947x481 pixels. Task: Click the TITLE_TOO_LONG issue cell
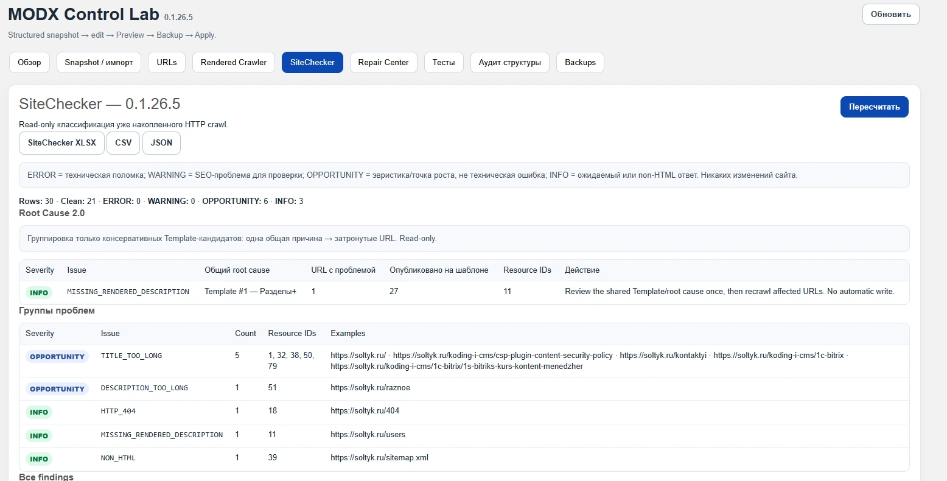coord(131,356)
